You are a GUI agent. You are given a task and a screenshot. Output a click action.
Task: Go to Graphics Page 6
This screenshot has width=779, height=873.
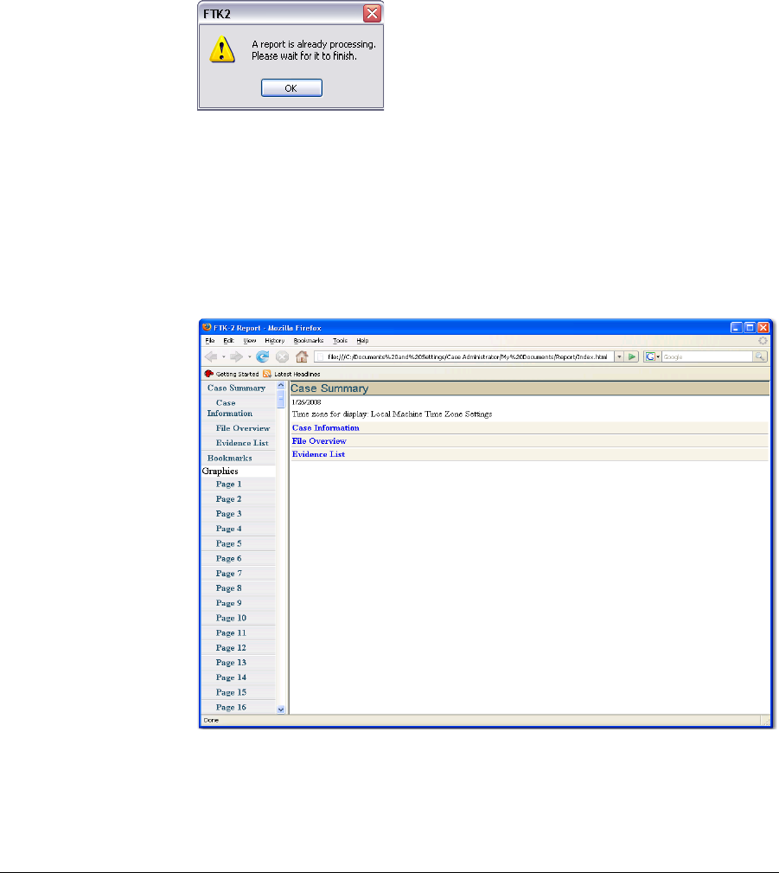pos(229,558)
